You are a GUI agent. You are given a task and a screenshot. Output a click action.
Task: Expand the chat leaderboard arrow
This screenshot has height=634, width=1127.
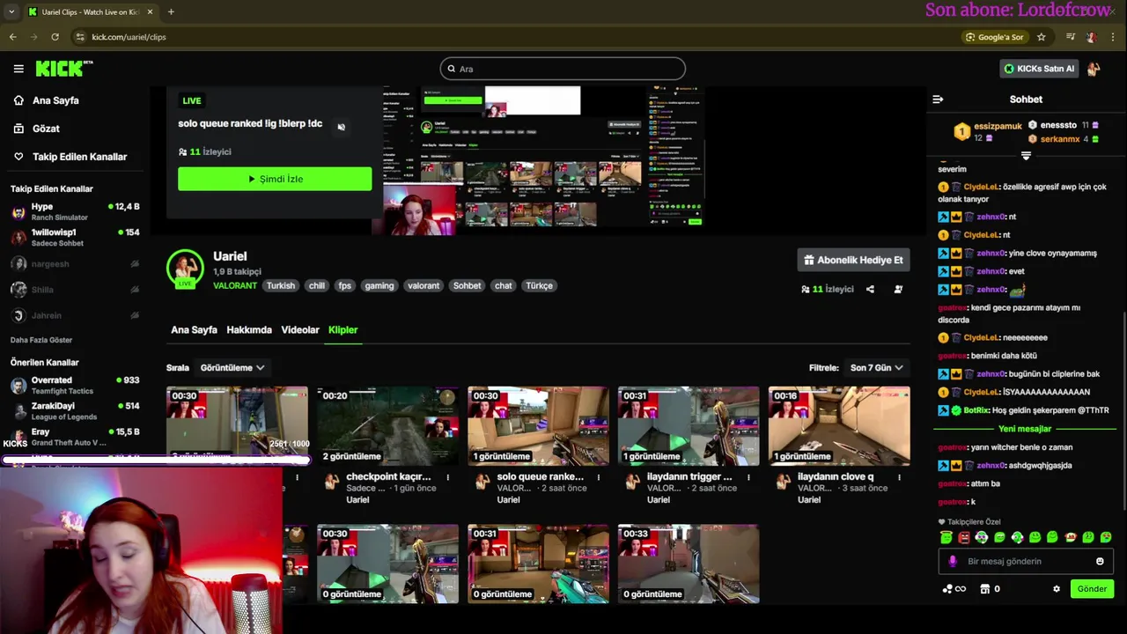point(1026,156)
